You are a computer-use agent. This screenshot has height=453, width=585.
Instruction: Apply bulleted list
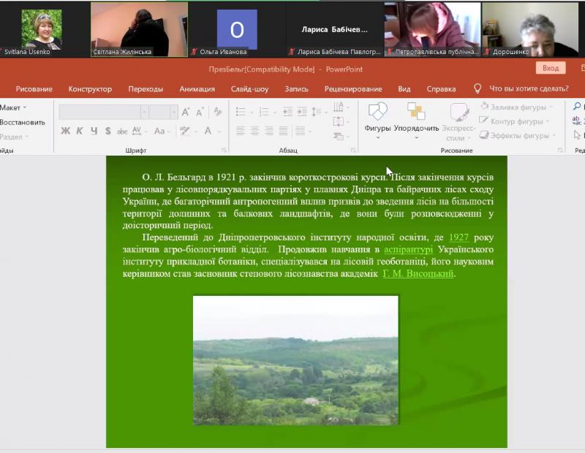pyautogui.click(x=241, y=112)
